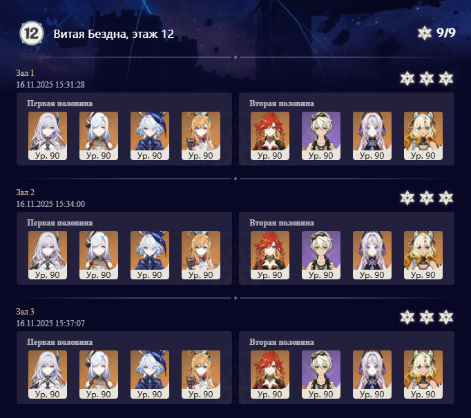Click the floor 12 badge icon
This screenshot has width=471, height=418.
(32, 33)
